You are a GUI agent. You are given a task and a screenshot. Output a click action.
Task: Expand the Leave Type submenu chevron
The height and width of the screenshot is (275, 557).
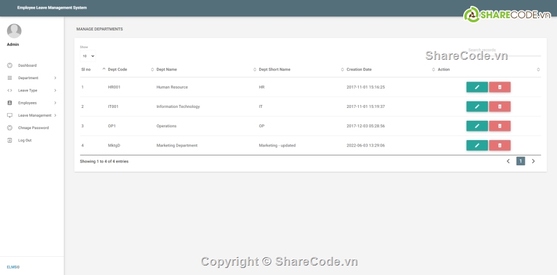click(55, 90)
